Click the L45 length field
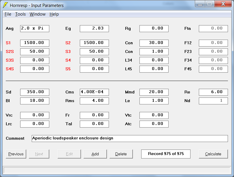 154,69
